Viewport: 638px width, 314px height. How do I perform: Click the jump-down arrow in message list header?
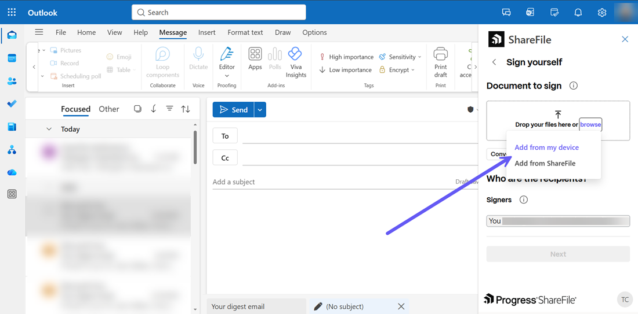click(x=153, y=109)
